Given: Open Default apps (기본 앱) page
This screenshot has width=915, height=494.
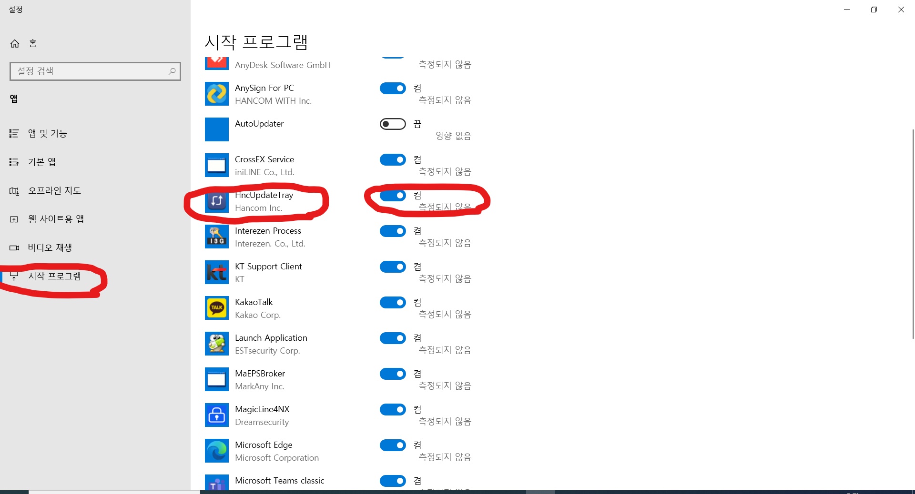Looking at the screenshot, I should click(95, 162).
